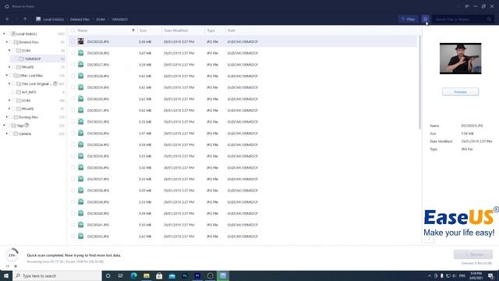Select the AVF_INFO folder in tree
The height and width of the screenshot is (281, 499).
29,92
